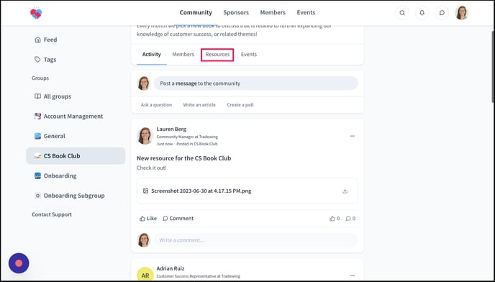495x282 pixels.
Task: Click the avatar beside the comment field
Action: point(144,240)
